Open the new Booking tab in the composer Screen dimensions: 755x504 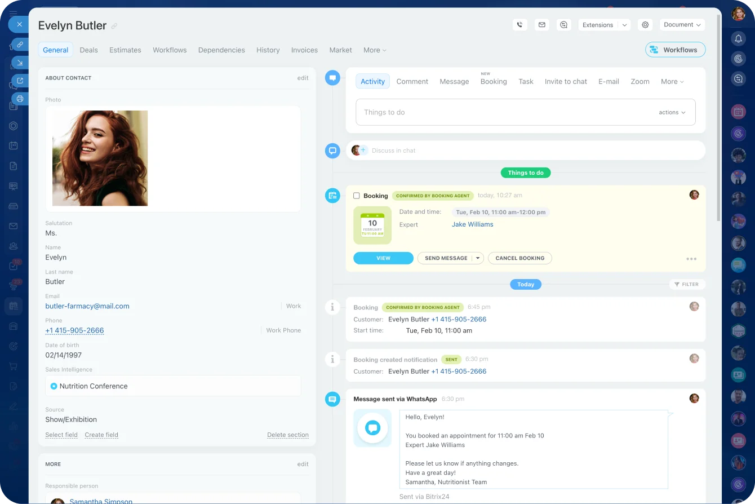pos(494,81)
